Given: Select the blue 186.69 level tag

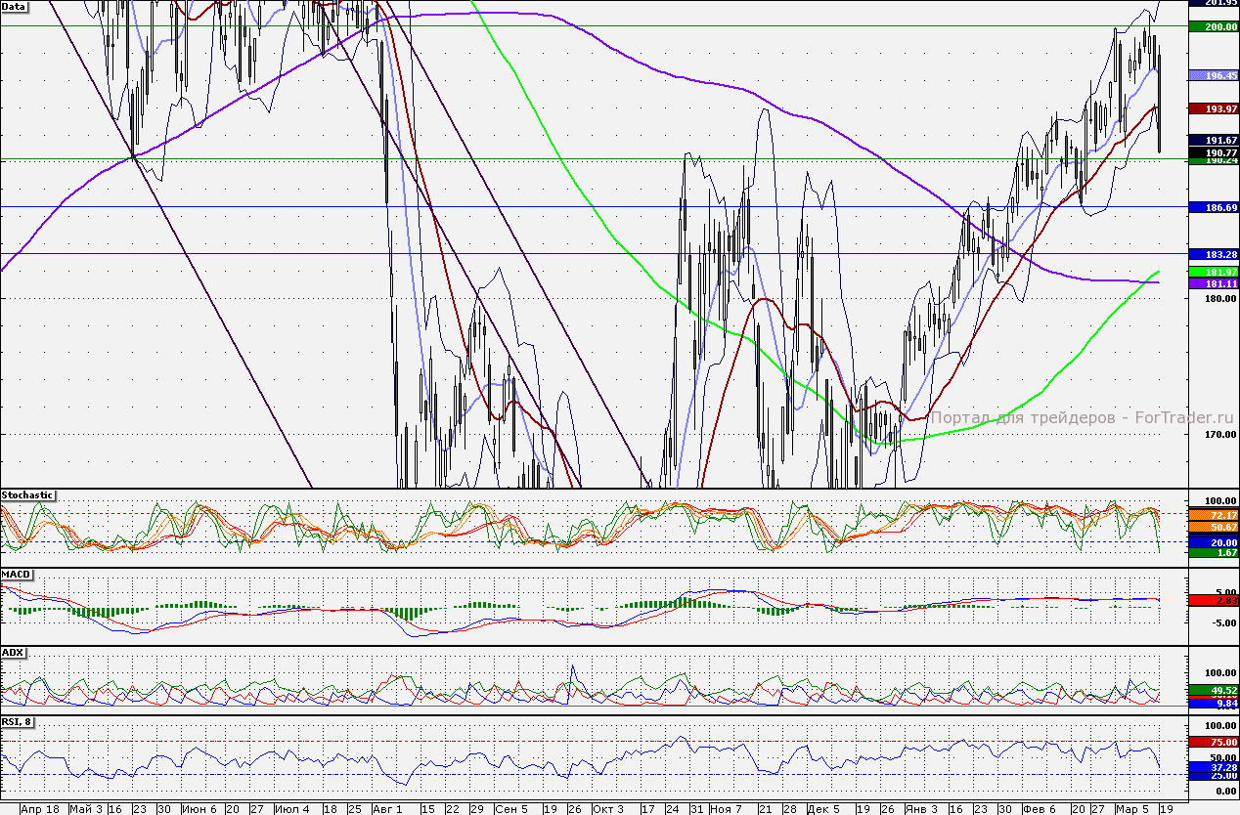Looking at the screenshot, I should coord(1213,208).
